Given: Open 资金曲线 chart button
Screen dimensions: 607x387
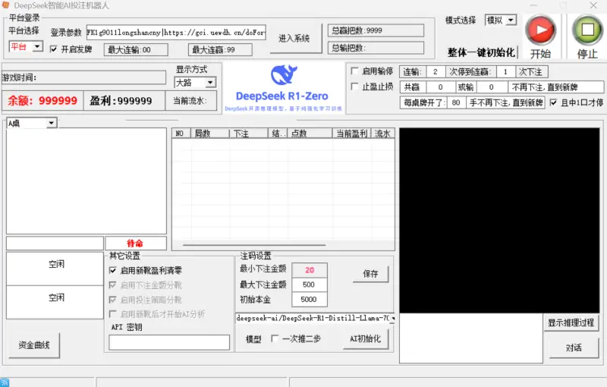Looking at the screenshot, I should 34,345.
